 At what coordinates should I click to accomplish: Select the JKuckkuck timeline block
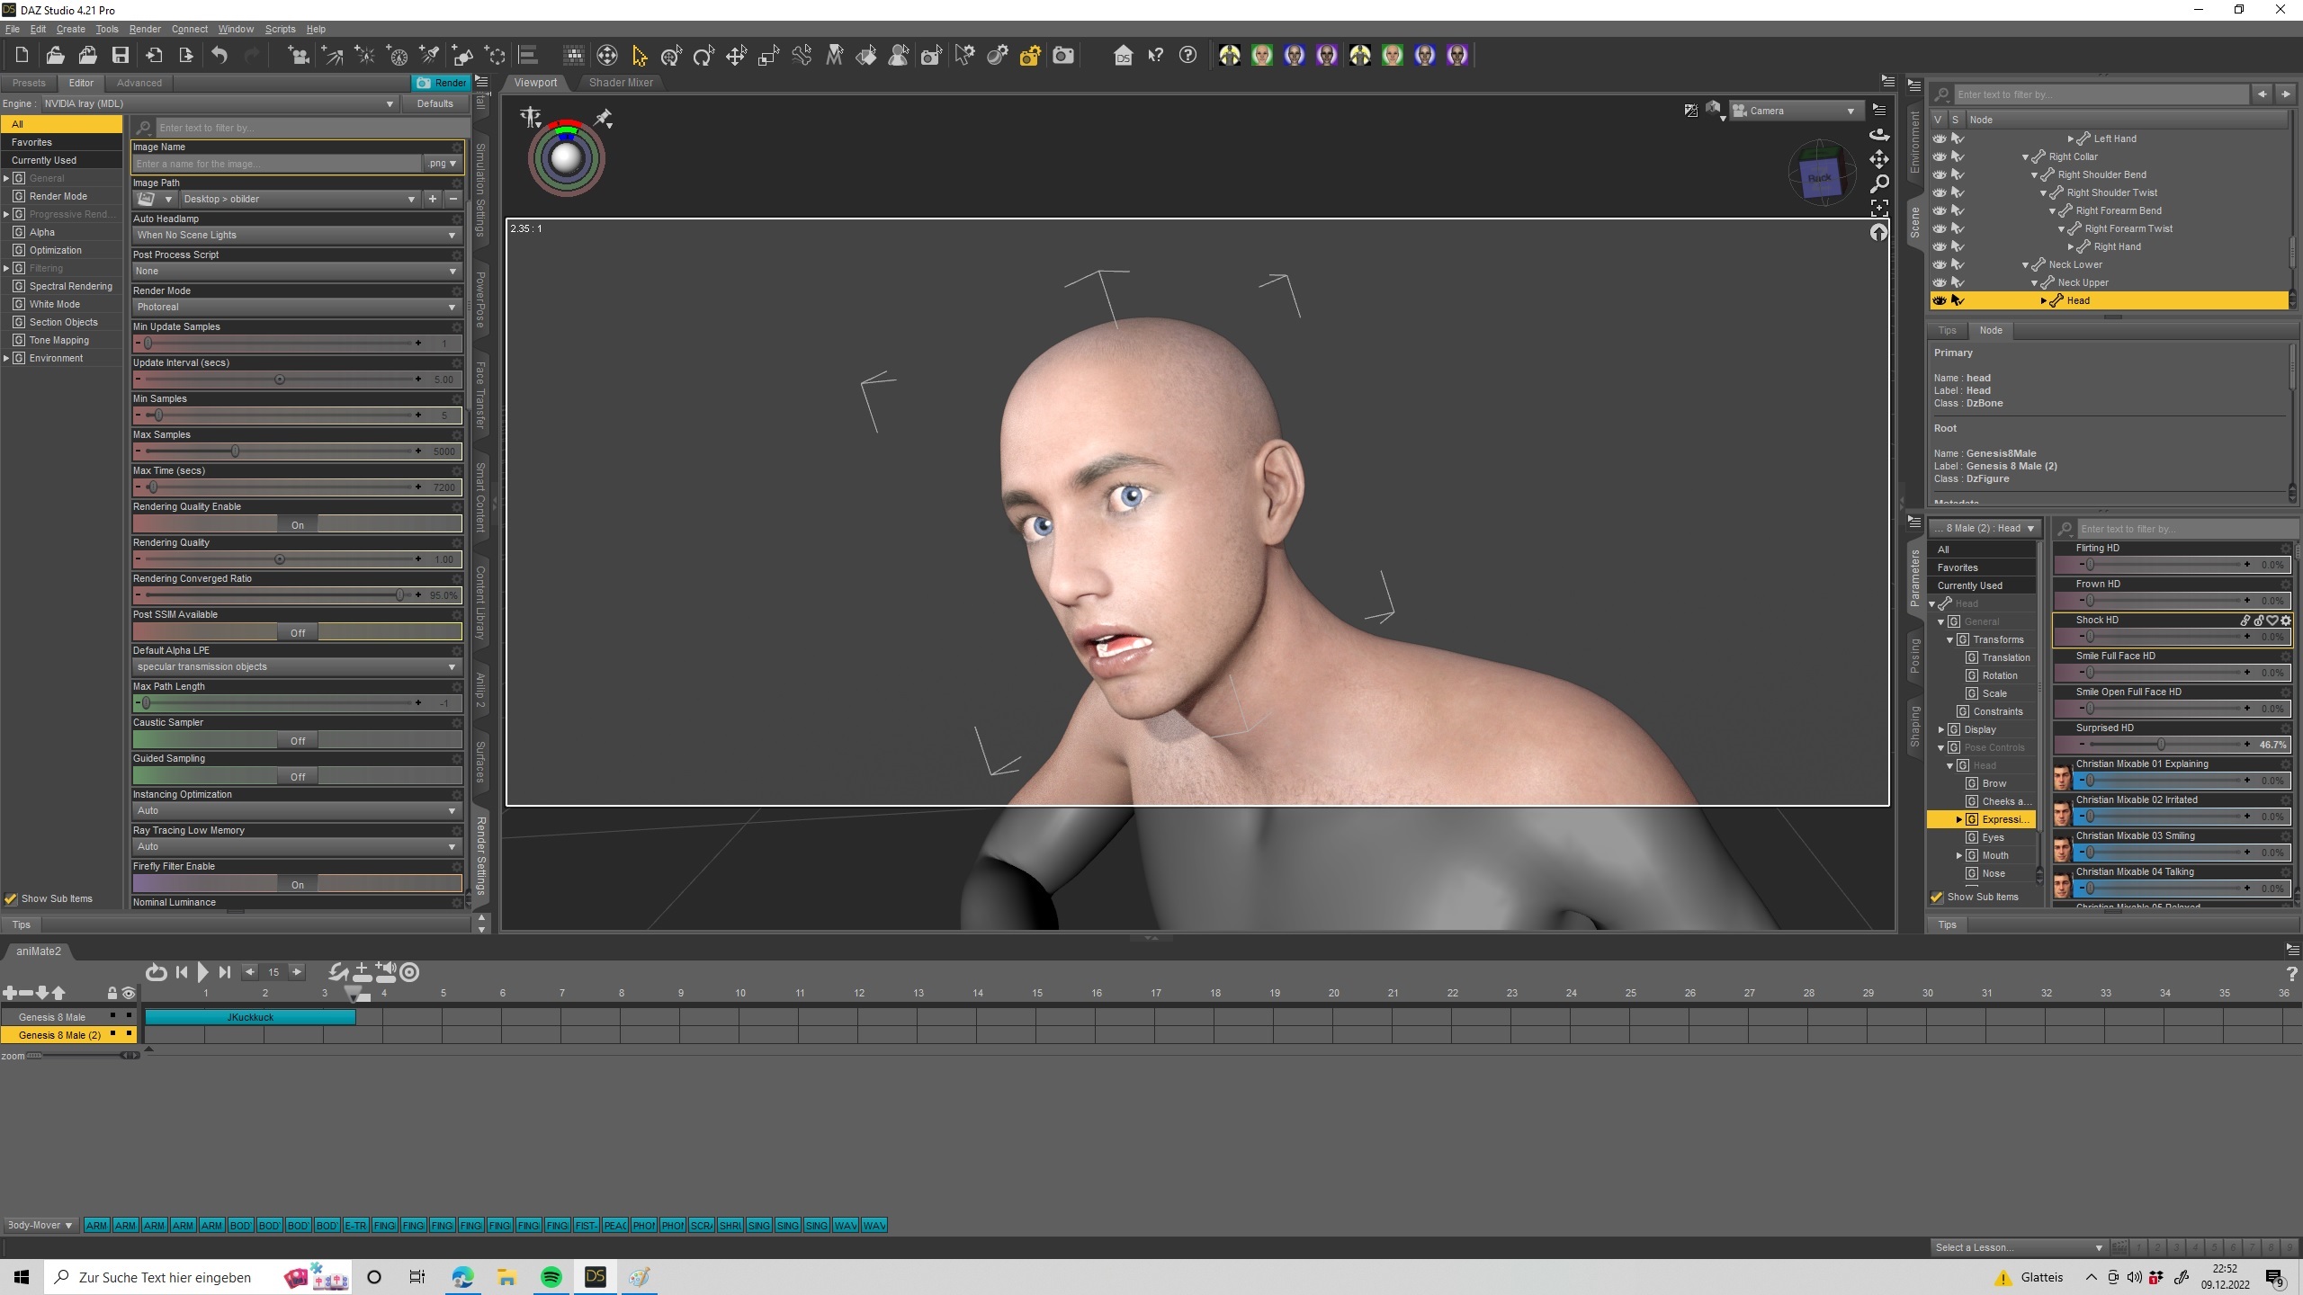pyautogui.click(x=250, y=1017)
